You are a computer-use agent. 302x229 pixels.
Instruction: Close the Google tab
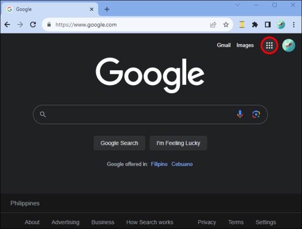91,9
